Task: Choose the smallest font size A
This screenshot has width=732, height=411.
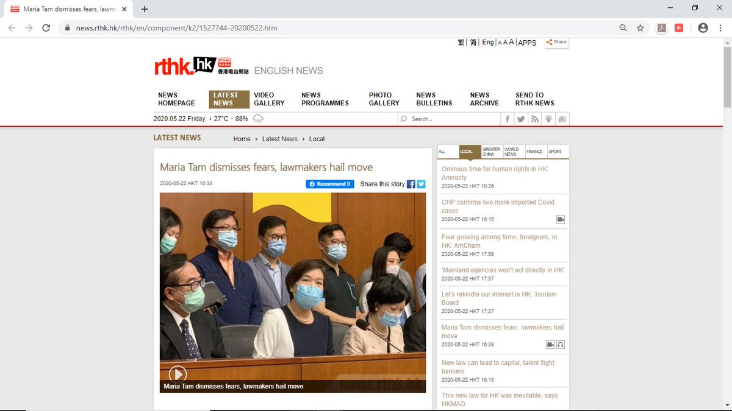Action: point(500,43)
